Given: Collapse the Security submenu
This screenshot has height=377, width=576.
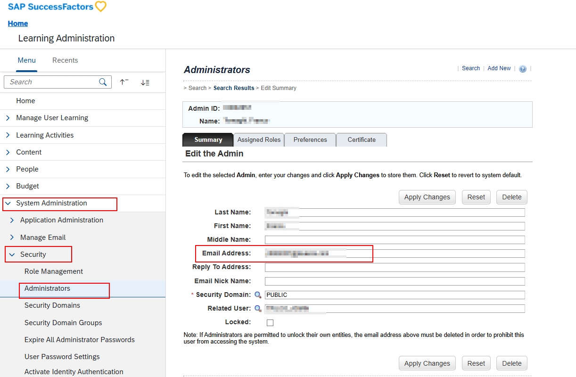Looking at the screenshot, I should [12, 254].
